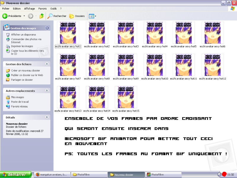The width and height of the screenshot is (237, 178).
Task: Click Commander des photos via Internet
Action: tap(26, 41)
